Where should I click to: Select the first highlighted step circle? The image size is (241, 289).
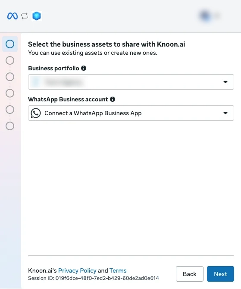[x=10, y=44]
